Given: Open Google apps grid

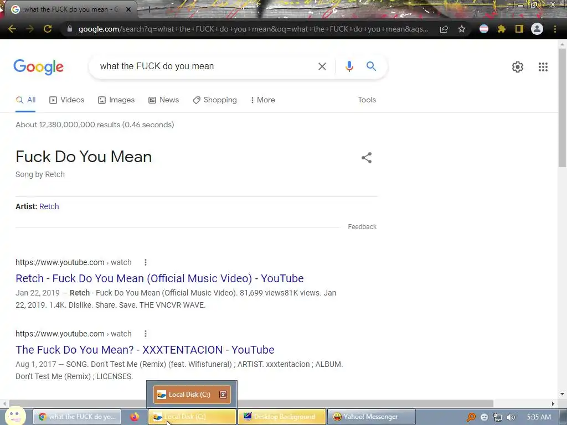Looking at the screenshot, I should pos(543,67).
